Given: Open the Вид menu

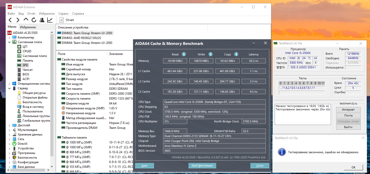Looking at the screenshot, I should click(21, 14).
